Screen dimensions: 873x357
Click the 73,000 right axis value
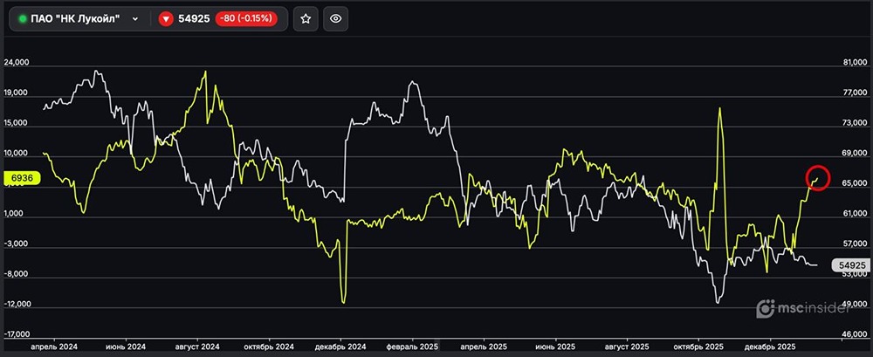(x=856, y=122)
